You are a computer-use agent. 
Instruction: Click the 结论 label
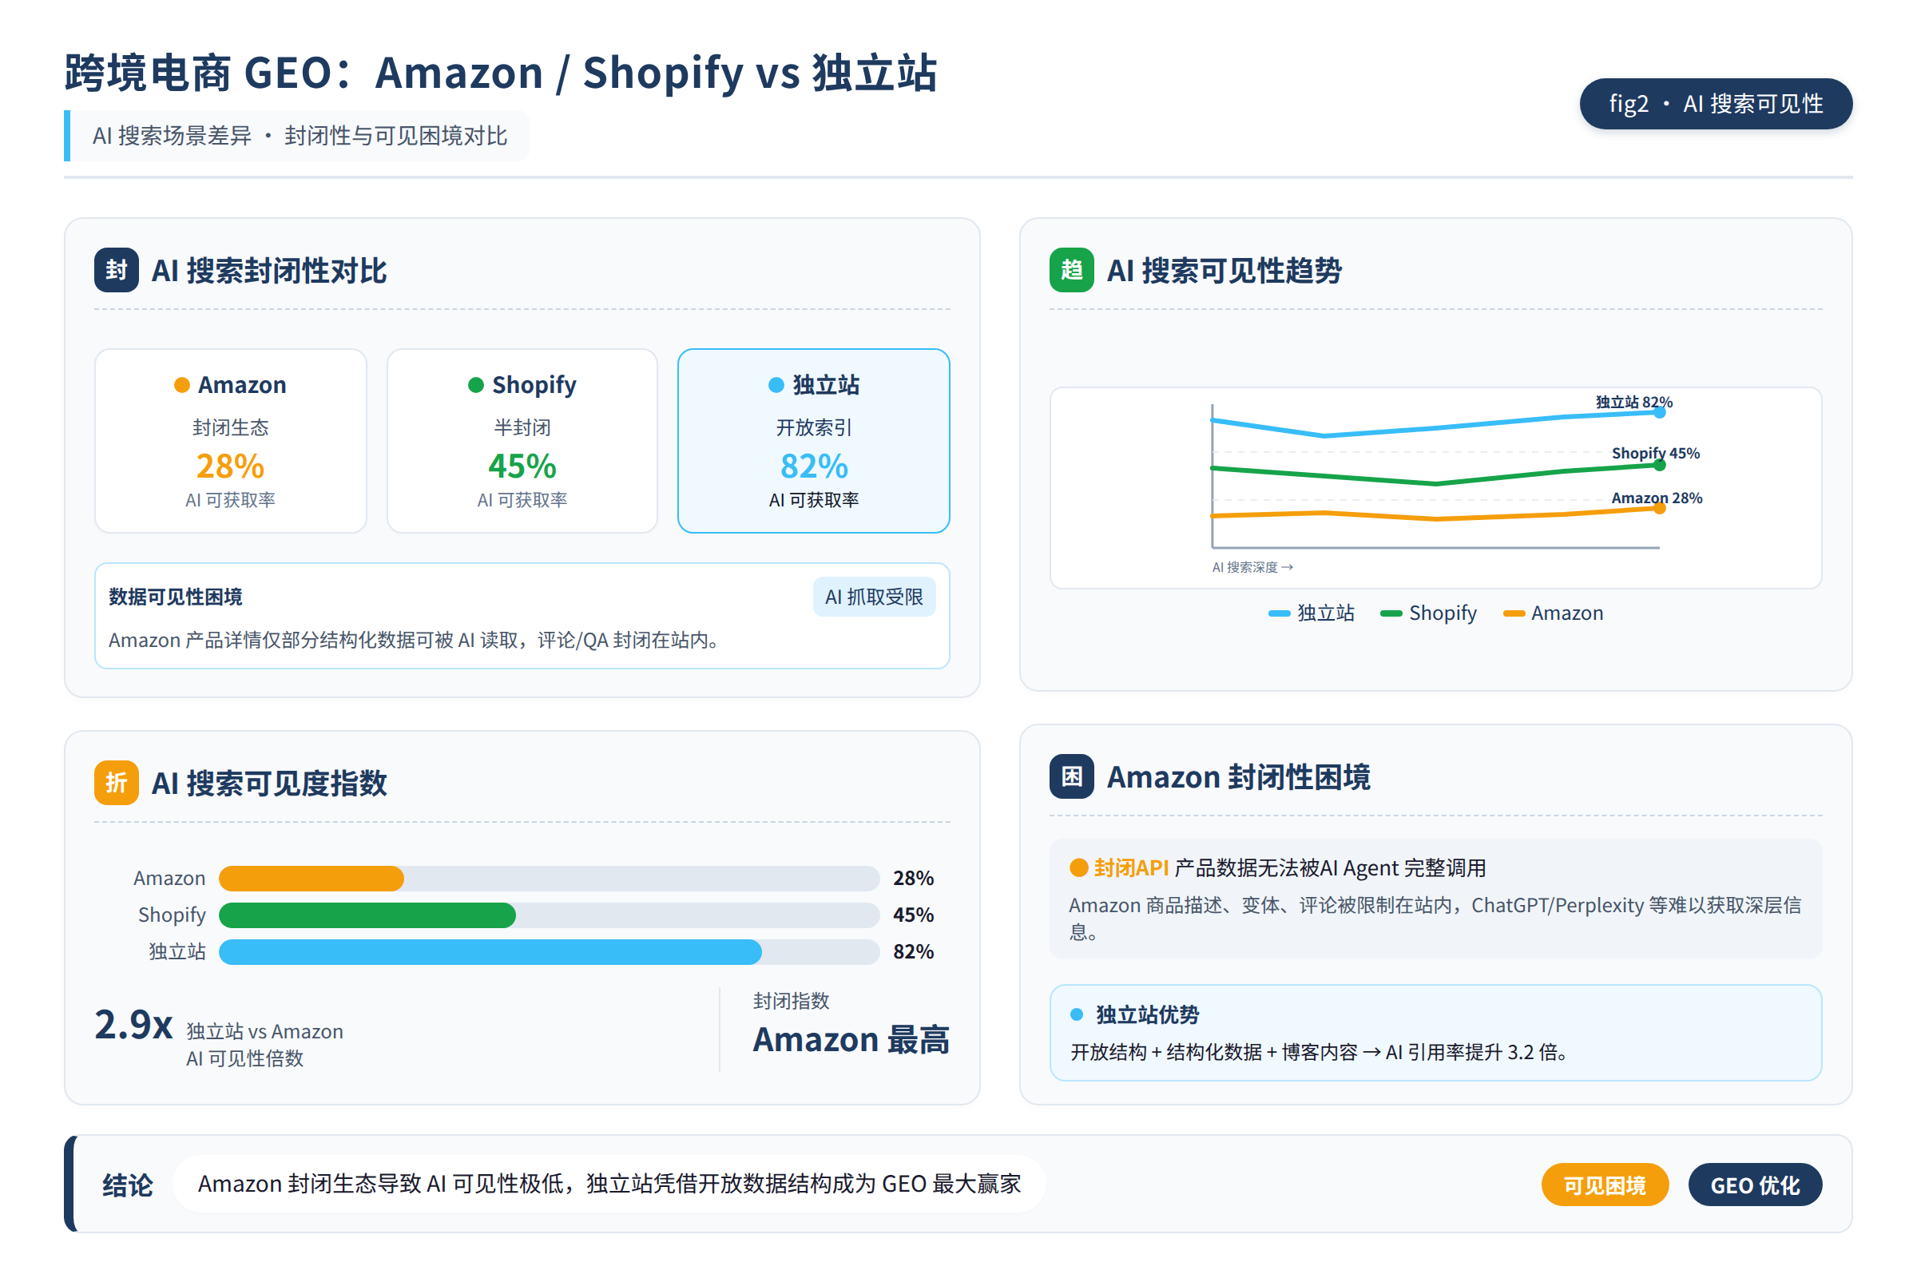tap(128, 1185)
